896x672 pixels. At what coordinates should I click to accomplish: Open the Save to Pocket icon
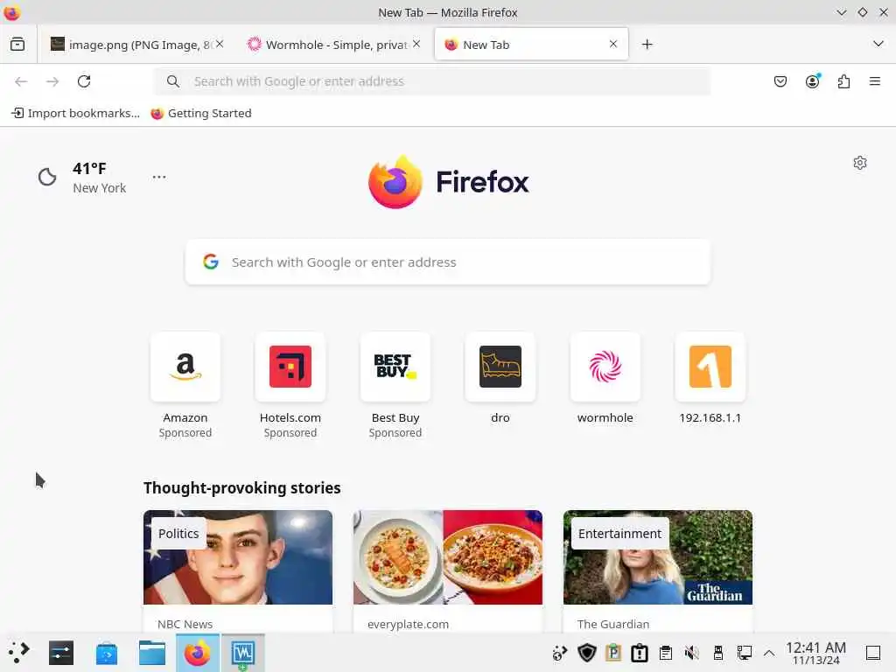[780, 81]
